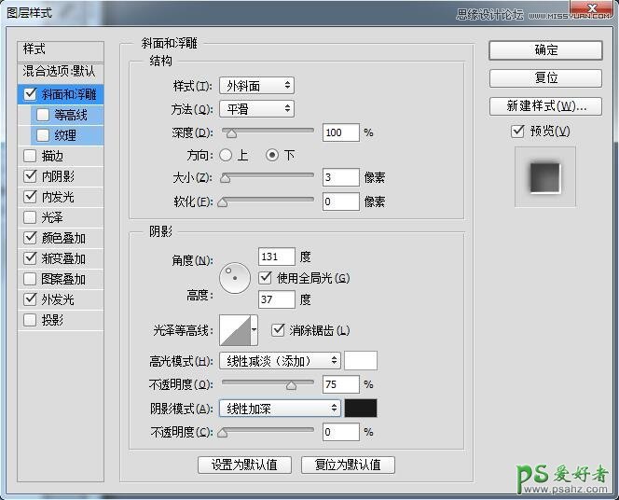Disable 使用全局光 checkbox
Screen dimensions: 619x500
(265, 278)
